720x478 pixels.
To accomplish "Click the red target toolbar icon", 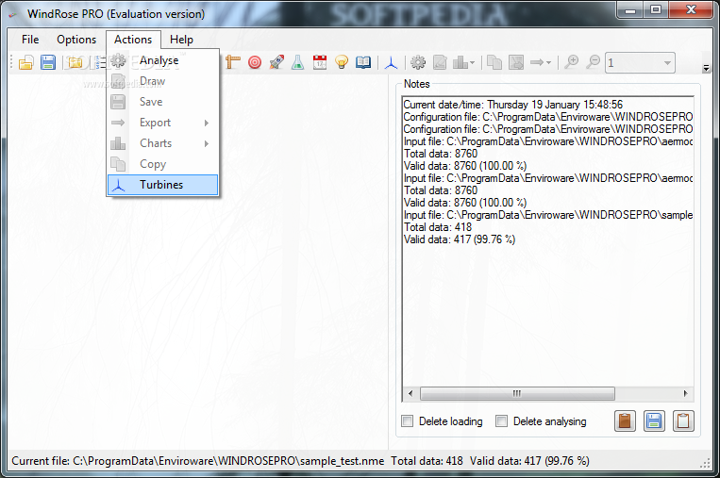I will [x=255, y=62].
